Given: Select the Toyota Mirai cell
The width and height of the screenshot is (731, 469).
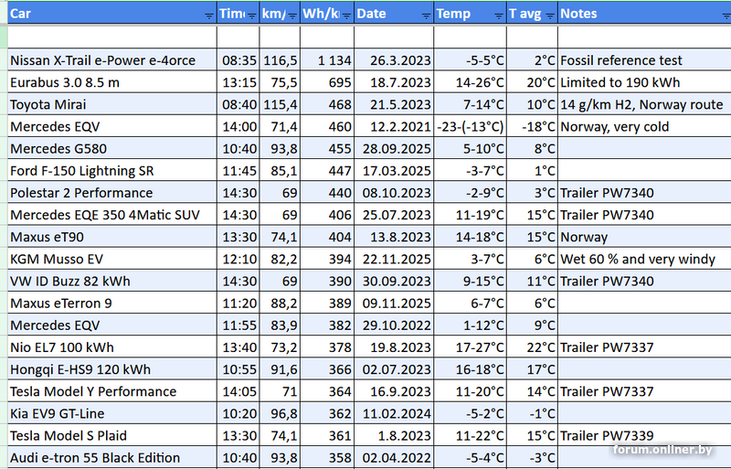Looking at the screenshot, I should [x=112, y=104].
